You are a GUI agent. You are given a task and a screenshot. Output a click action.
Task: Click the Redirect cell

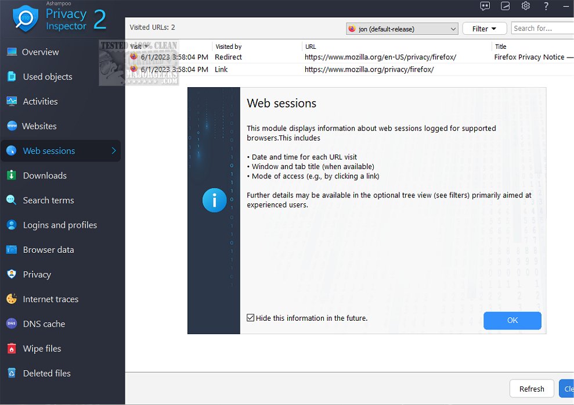(x=228, y=57)
